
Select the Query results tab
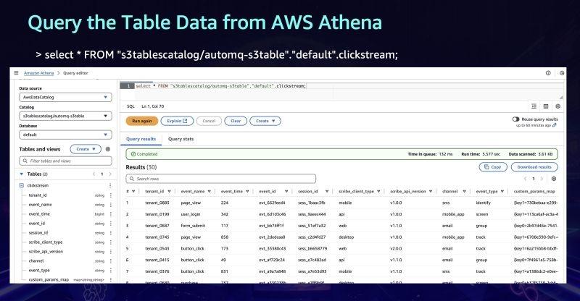point(141,139)
